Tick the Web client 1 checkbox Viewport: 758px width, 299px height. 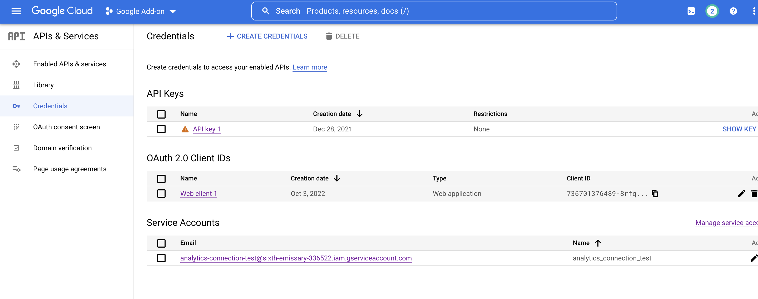point(161,194)
